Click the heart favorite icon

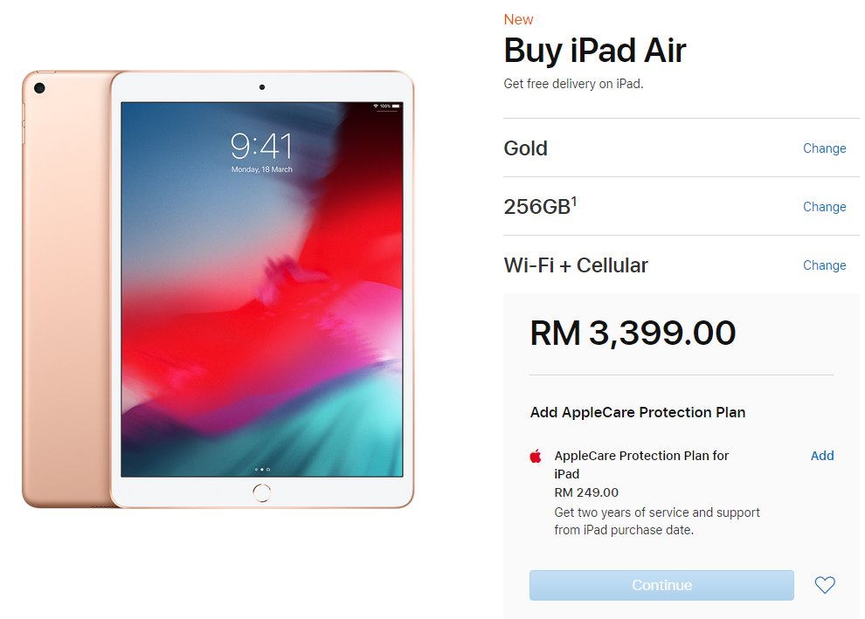(x=825, y=585)
